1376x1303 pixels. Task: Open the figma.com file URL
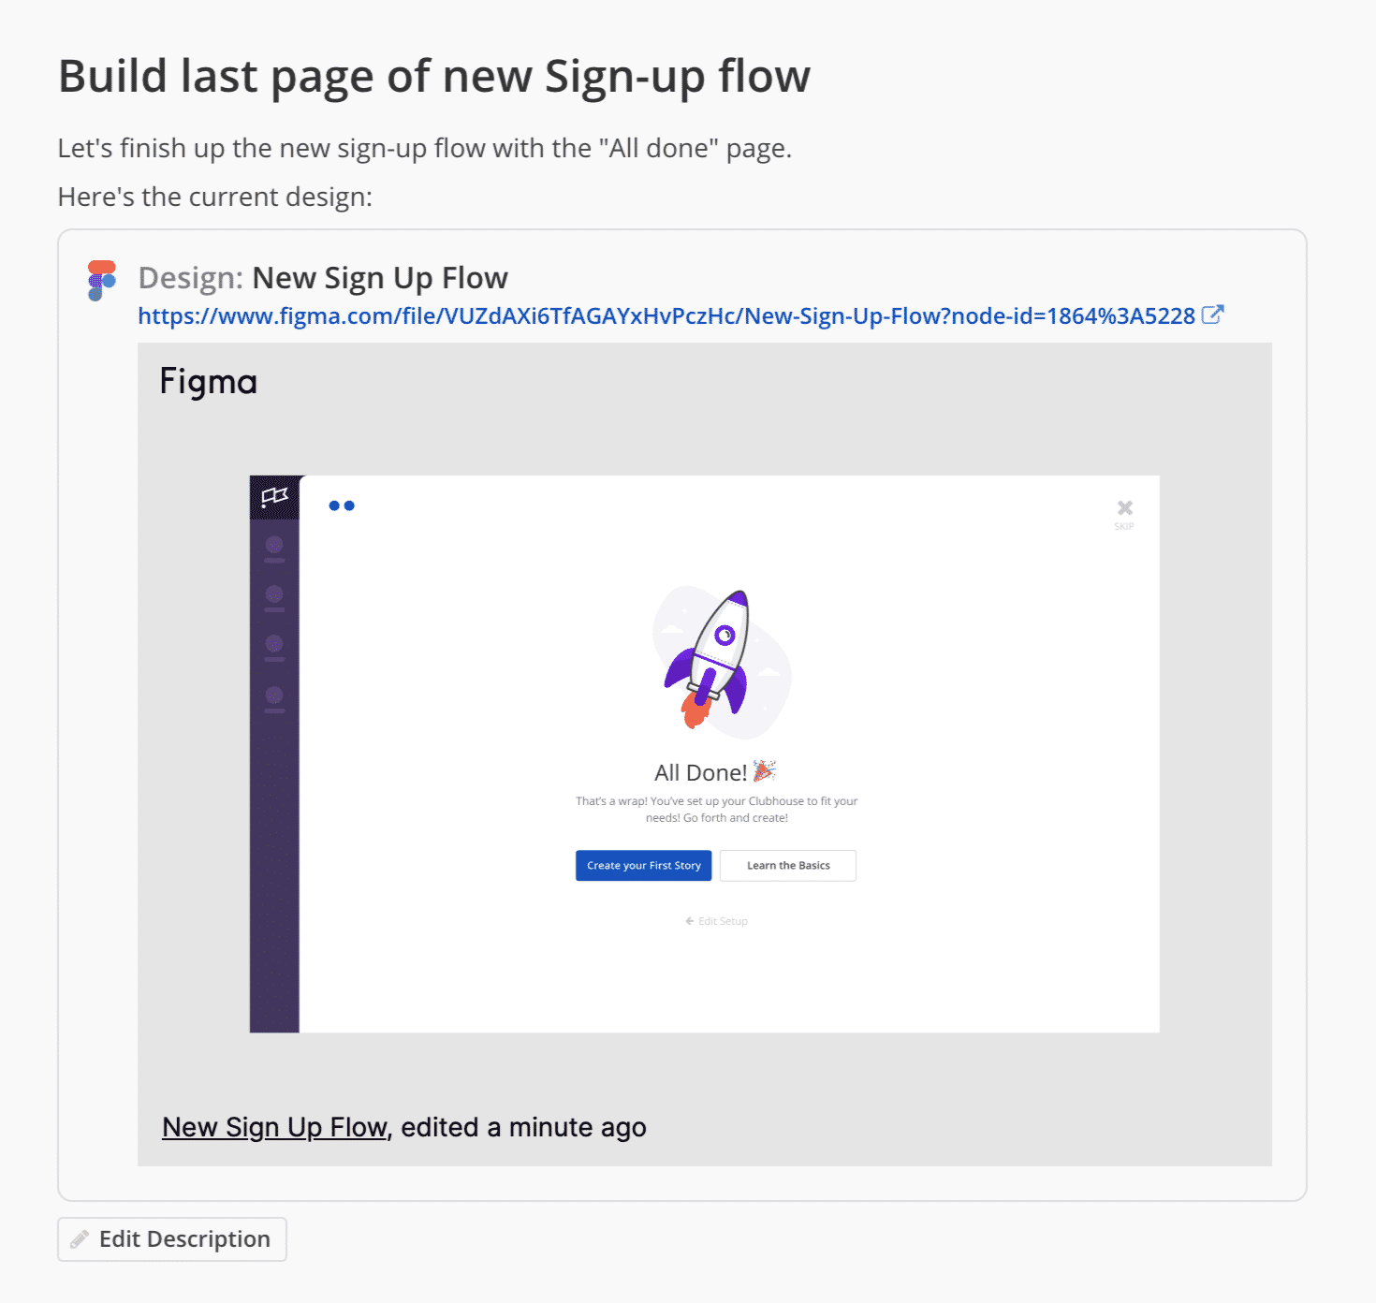point(666,316)
